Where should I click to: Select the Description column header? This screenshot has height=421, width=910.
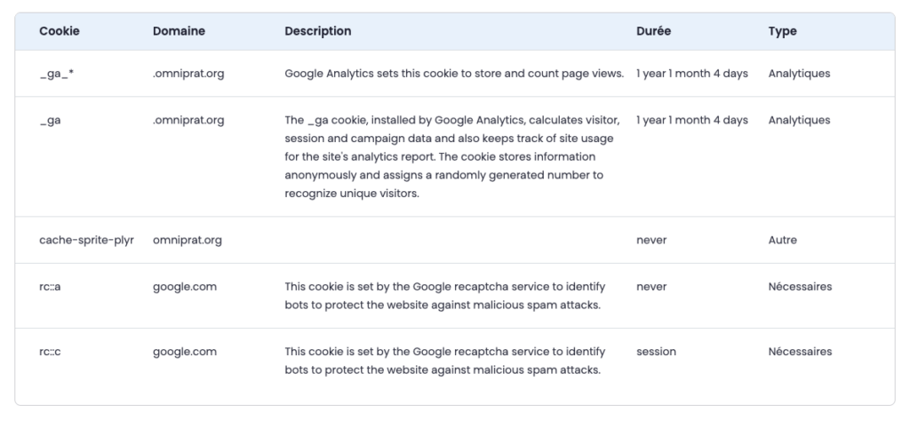click(x=317, y=31)
